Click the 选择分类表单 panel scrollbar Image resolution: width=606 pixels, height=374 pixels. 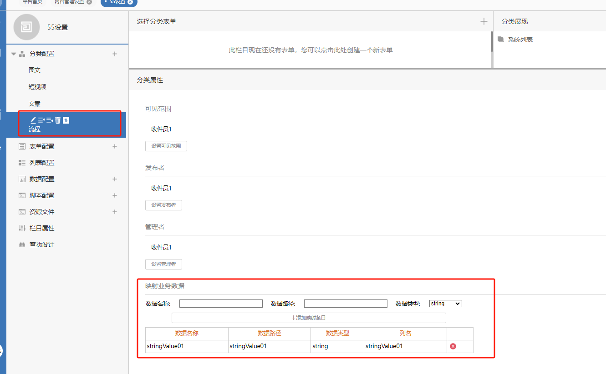(492, 42)
